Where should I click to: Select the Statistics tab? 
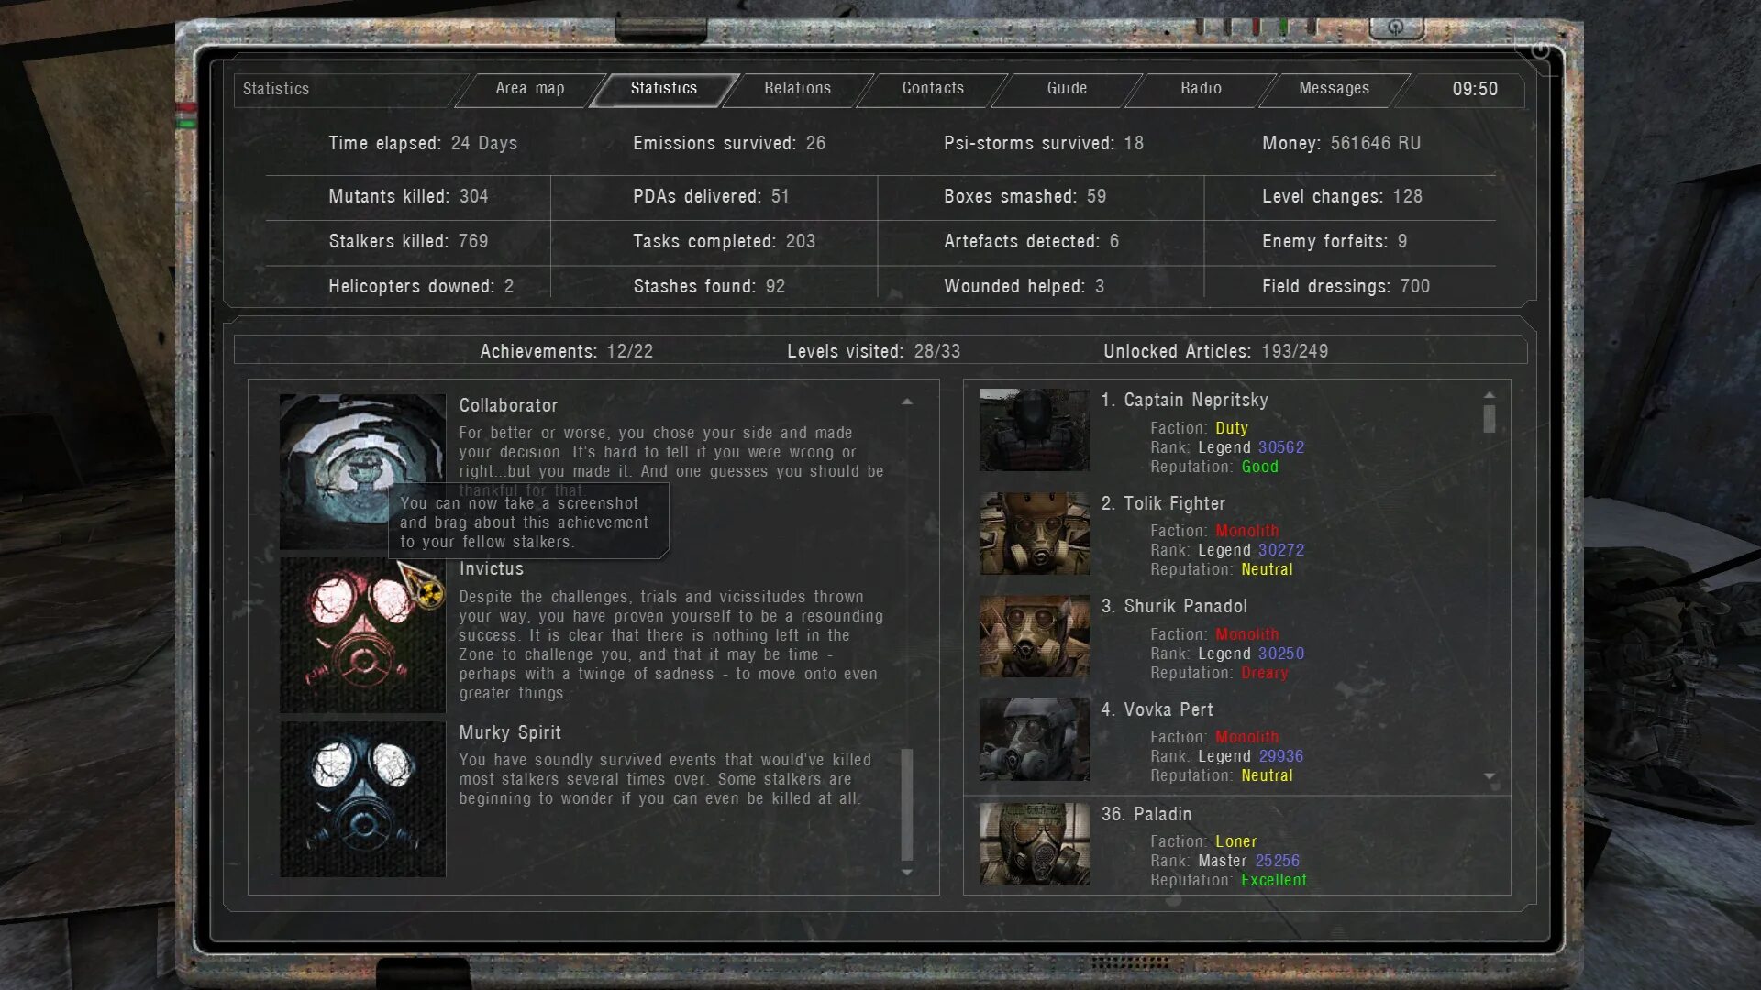tap(664, 89)
